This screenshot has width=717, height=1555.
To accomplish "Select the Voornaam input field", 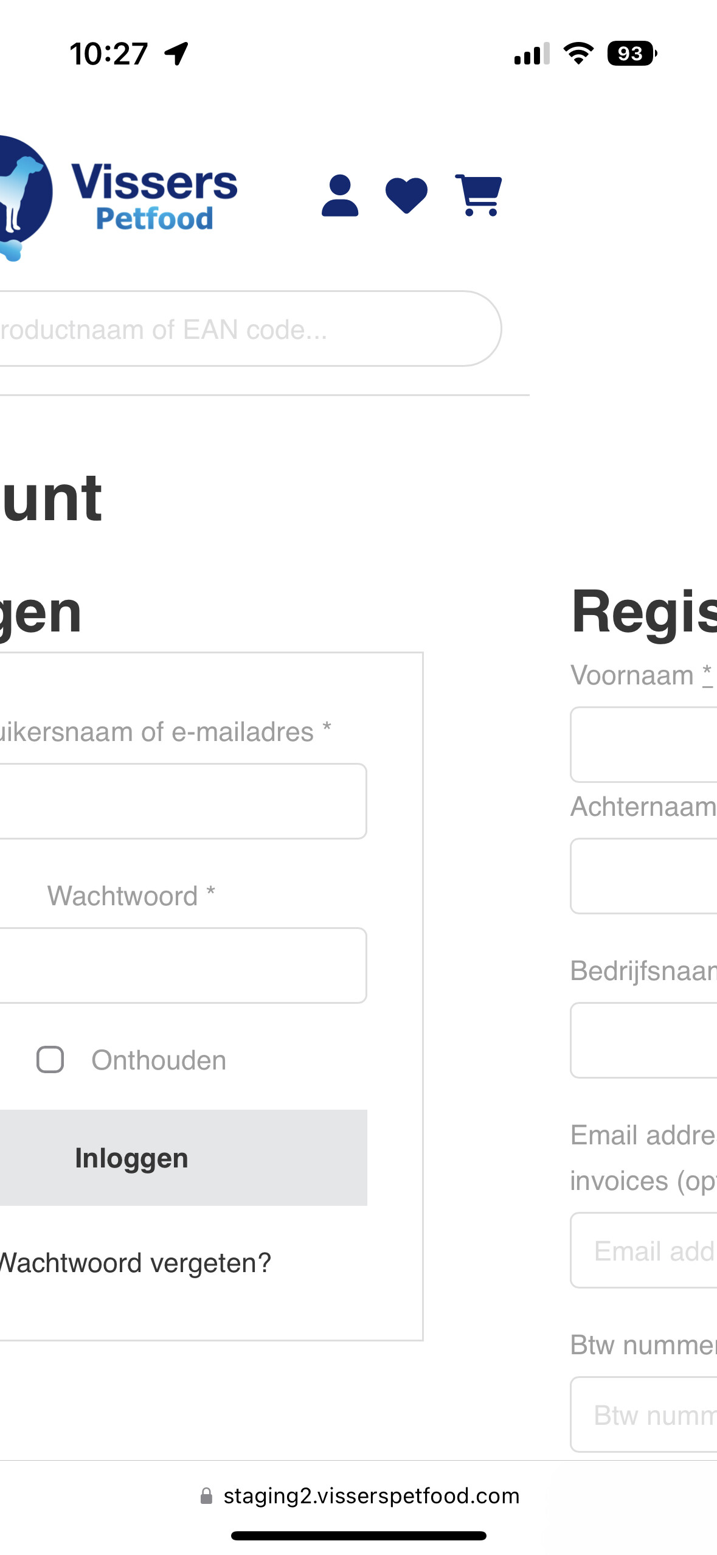I will (x=643, y=745).
